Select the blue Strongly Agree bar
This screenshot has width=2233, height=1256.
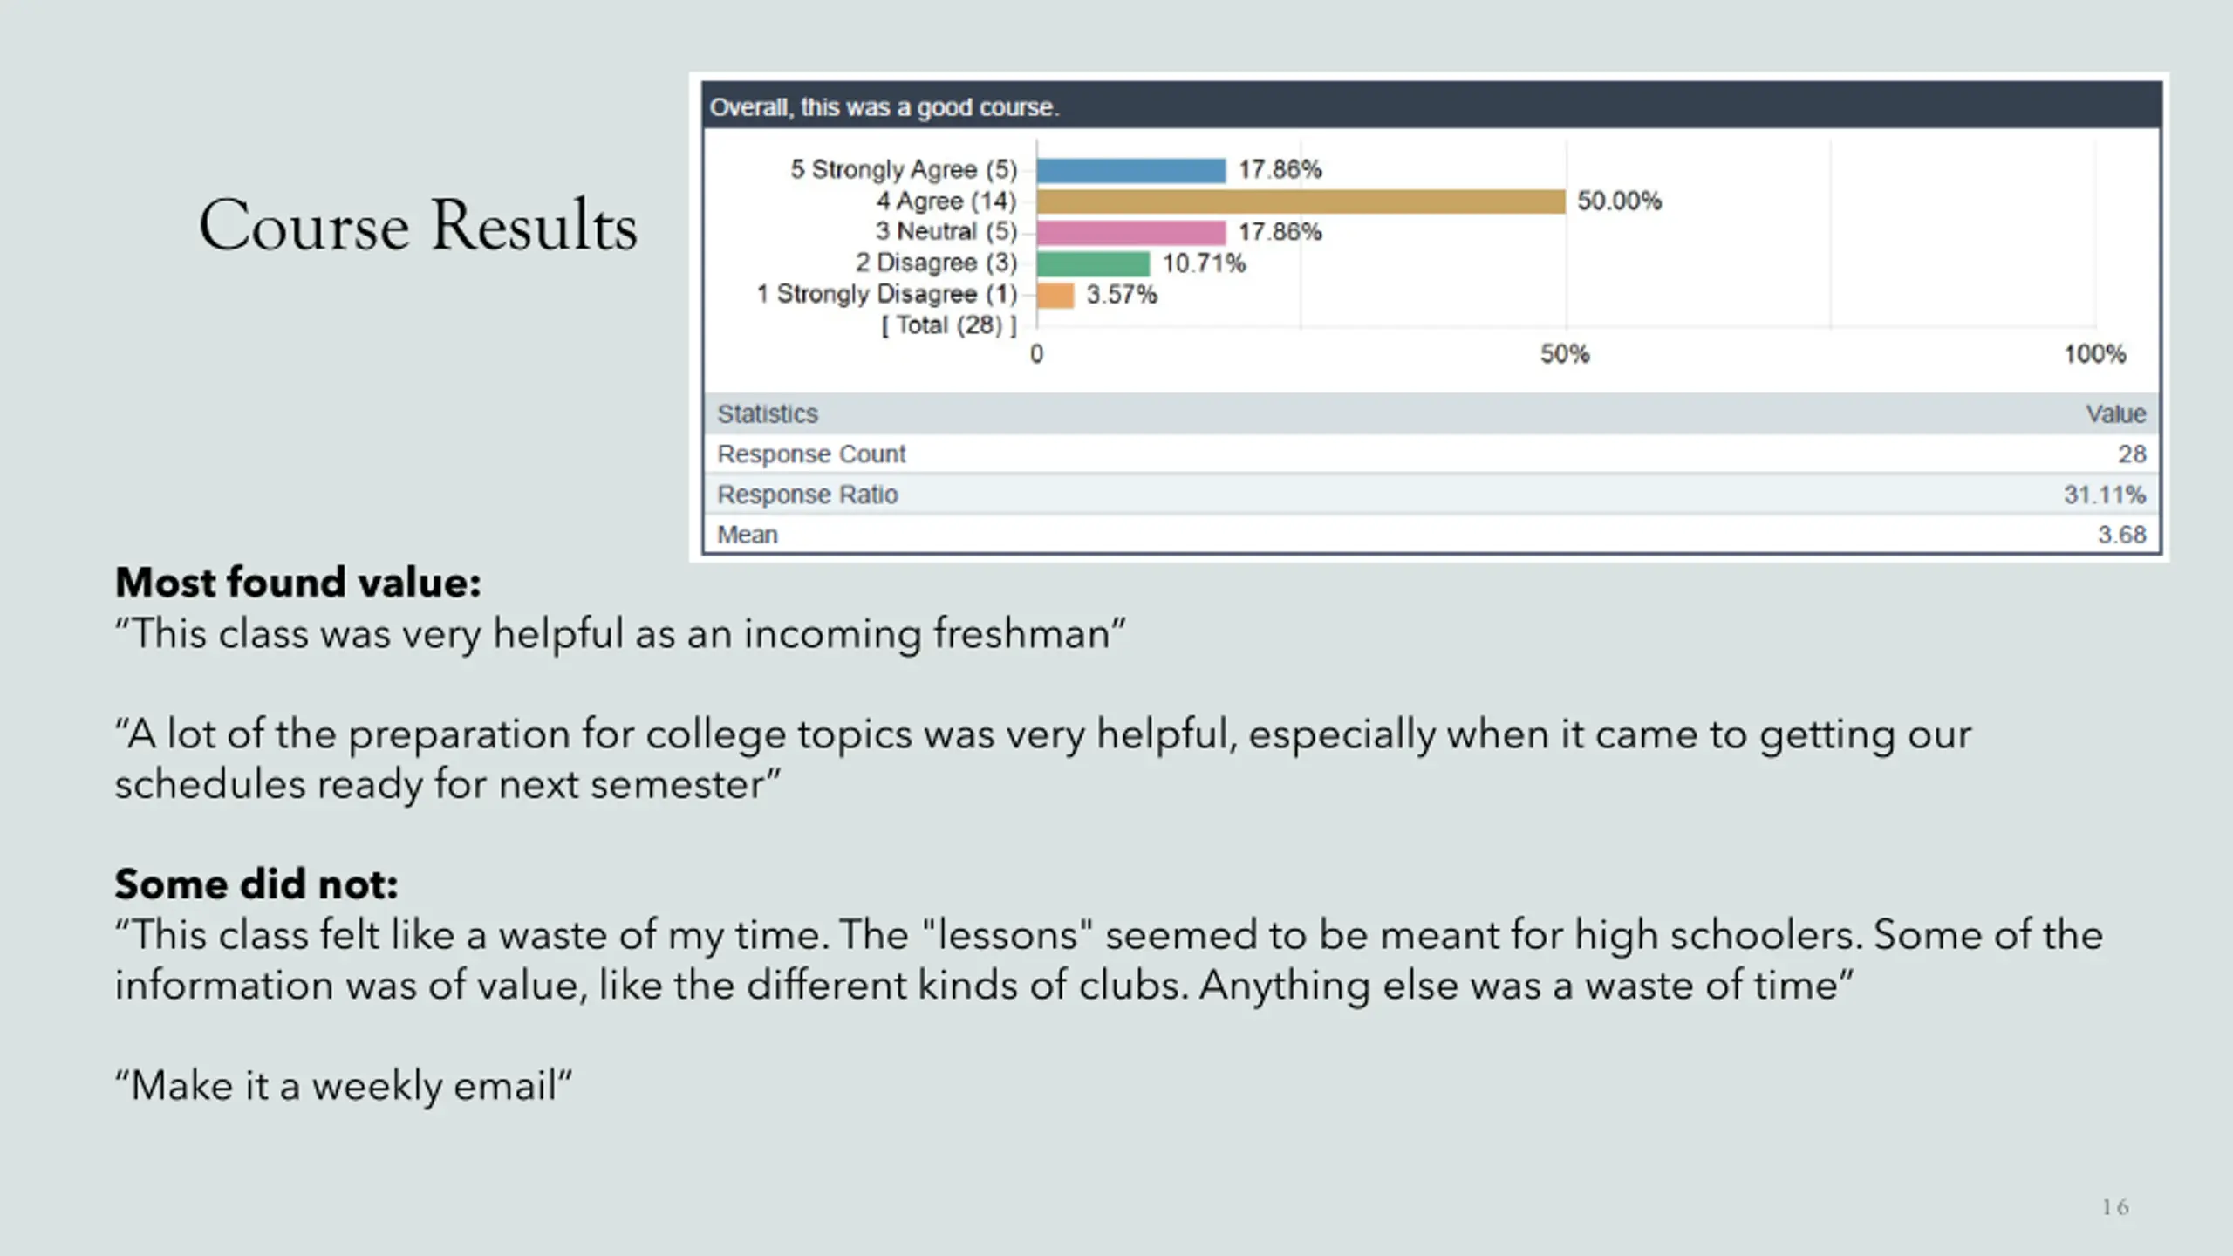[x=1131, y=170]
